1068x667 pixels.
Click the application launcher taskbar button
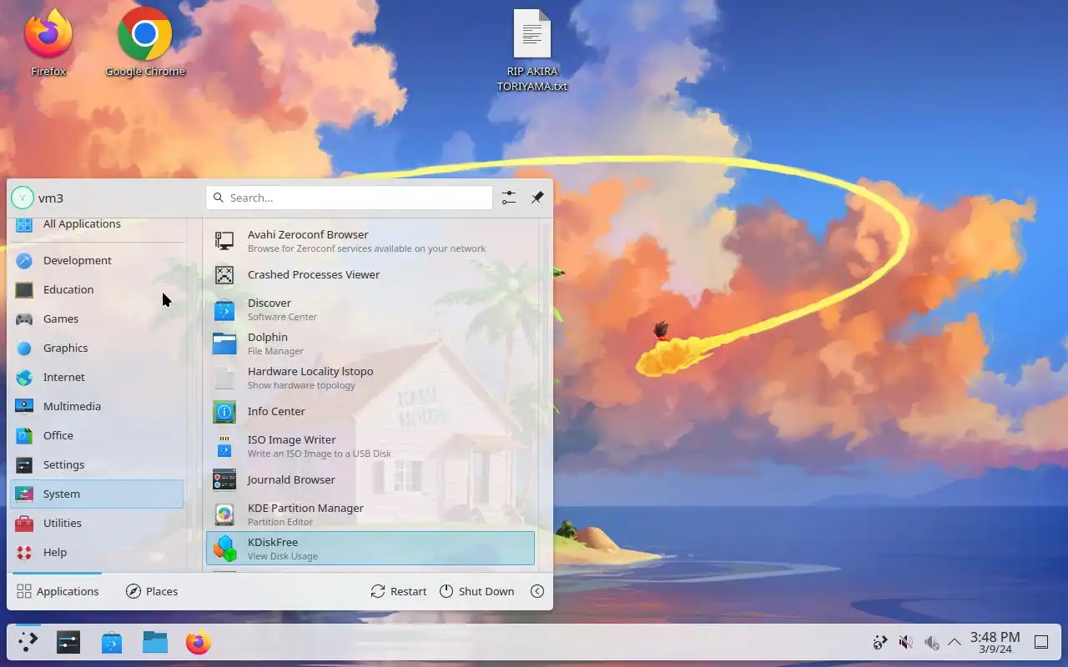(x=28, y=642)
